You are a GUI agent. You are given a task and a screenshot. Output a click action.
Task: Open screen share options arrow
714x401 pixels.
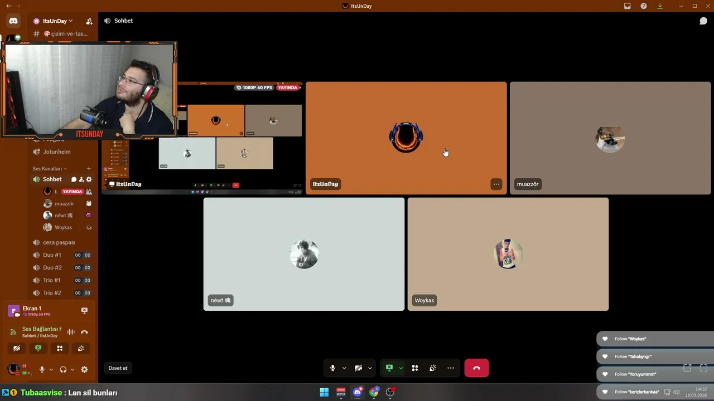click(401, 368)
